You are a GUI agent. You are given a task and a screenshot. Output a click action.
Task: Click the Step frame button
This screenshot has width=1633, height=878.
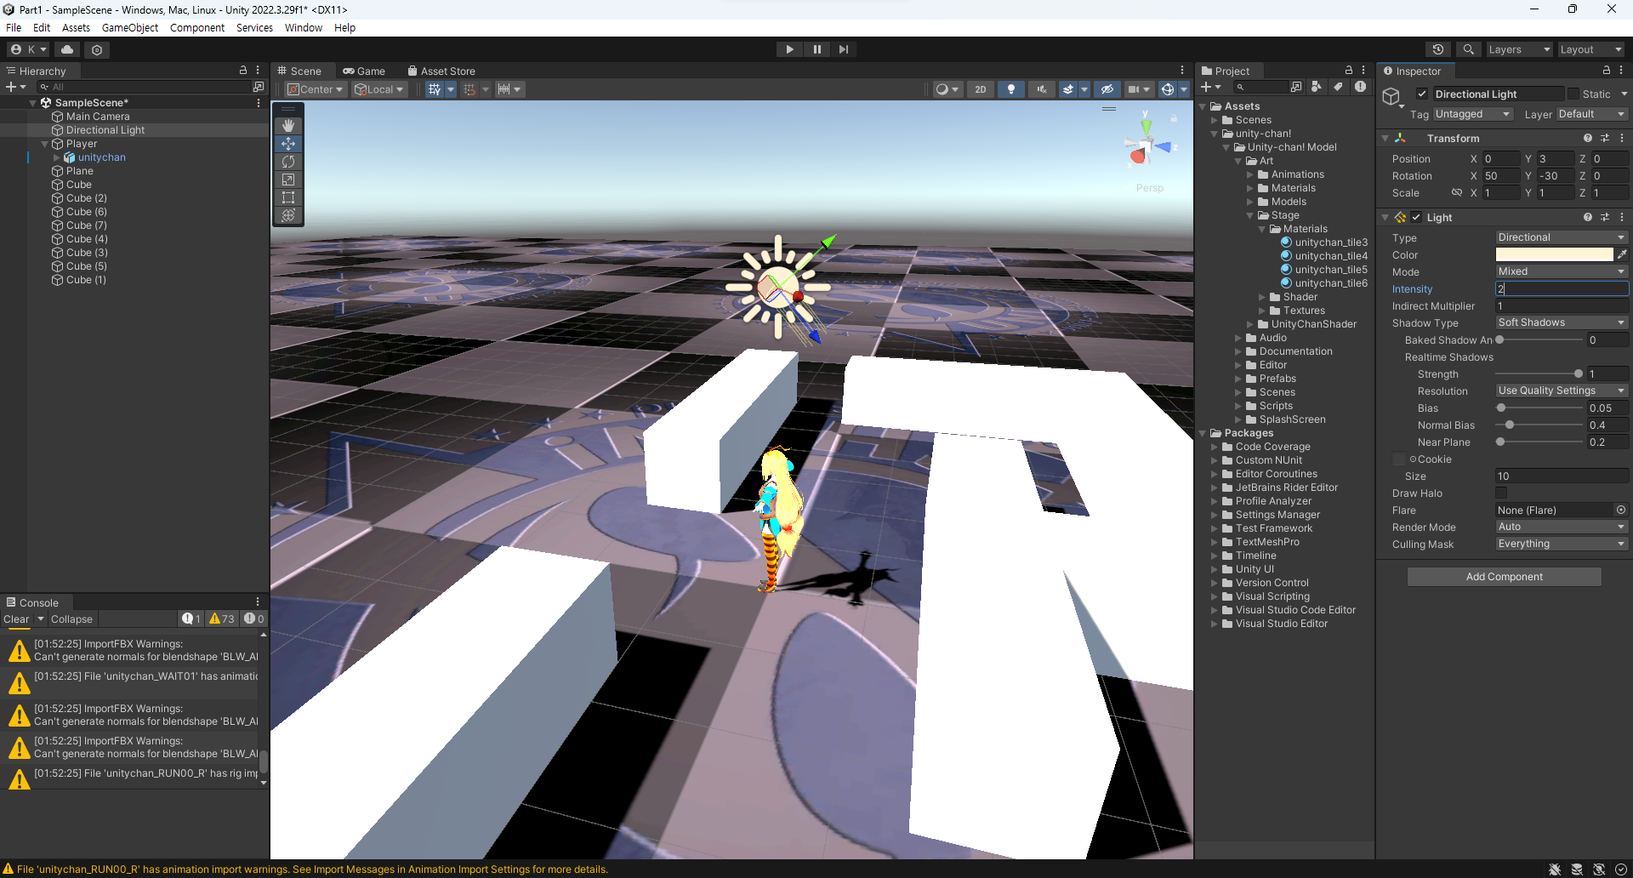(x=844, y=49)
